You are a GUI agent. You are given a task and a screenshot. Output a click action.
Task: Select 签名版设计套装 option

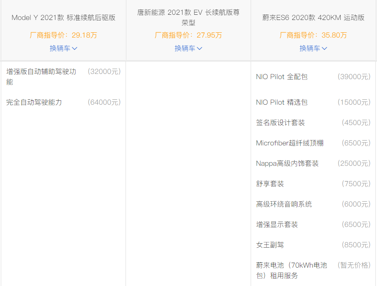280,123
